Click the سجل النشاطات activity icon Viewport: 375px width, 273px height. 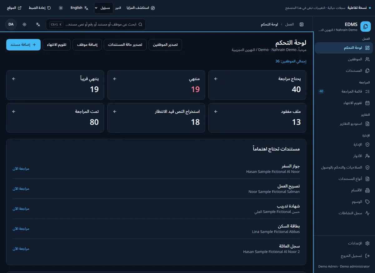pyautogui.click(x=367, y=213)
